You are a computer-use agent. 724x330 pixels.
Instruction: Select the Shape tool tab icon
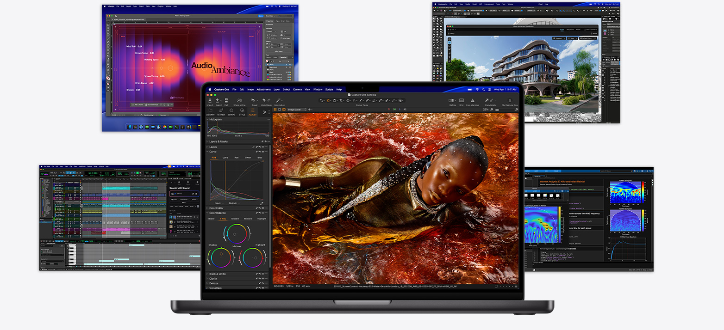pyautogui.click(x=231, y=111)
